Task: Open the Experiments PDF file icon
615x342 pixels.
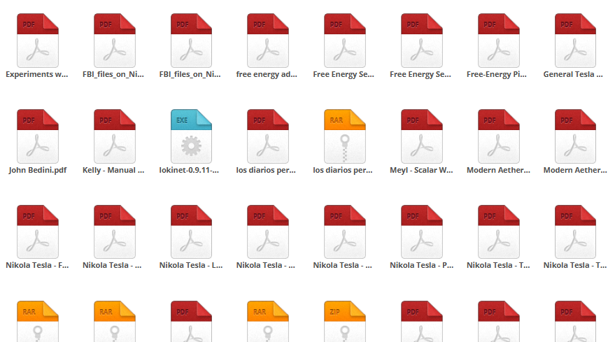Action: point(37,40)
